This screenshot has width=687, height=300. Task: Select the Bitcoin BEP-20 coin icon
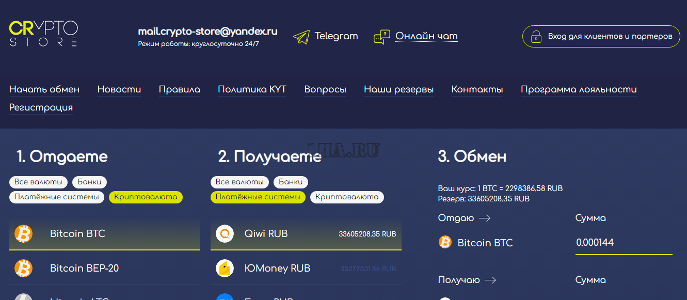pyautogui.click(x=23, y=269)
